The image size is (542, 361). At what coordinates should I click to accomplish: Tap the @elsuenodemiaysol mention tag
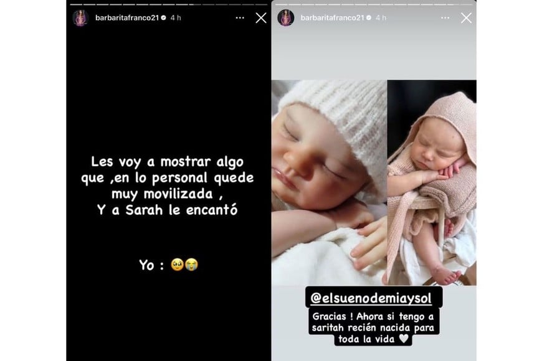click(x=371, y=298)
